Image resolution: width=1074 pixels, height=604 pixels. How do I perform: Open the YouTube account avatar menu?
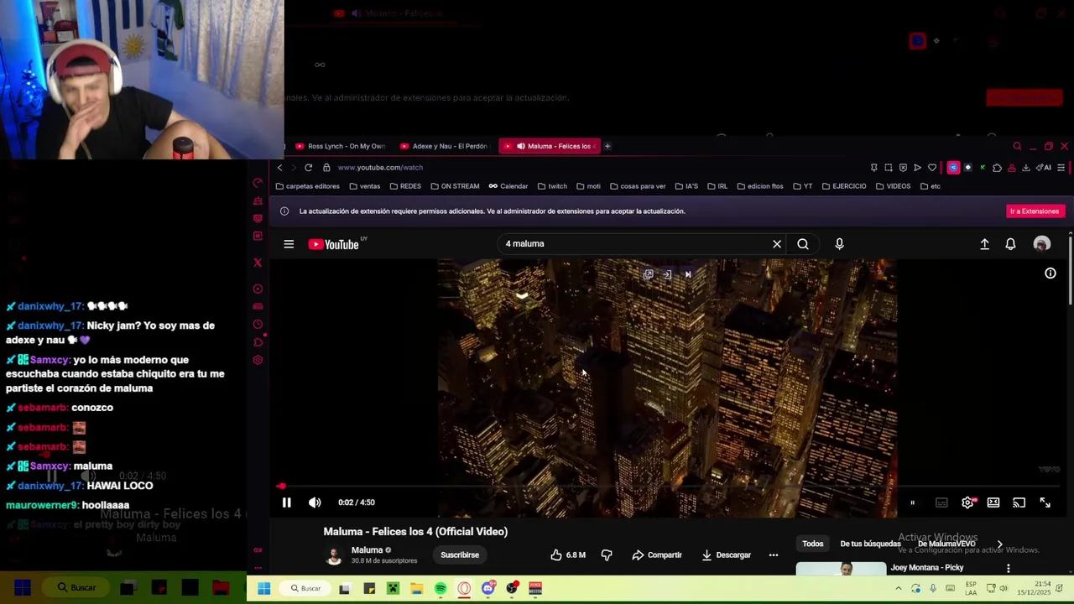[1041, 244]
